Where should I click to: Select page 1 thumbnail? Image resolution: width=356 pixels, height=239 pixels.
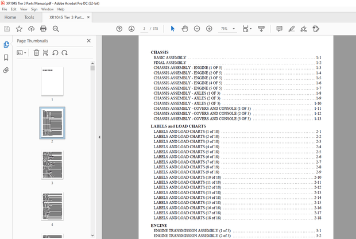52,82
